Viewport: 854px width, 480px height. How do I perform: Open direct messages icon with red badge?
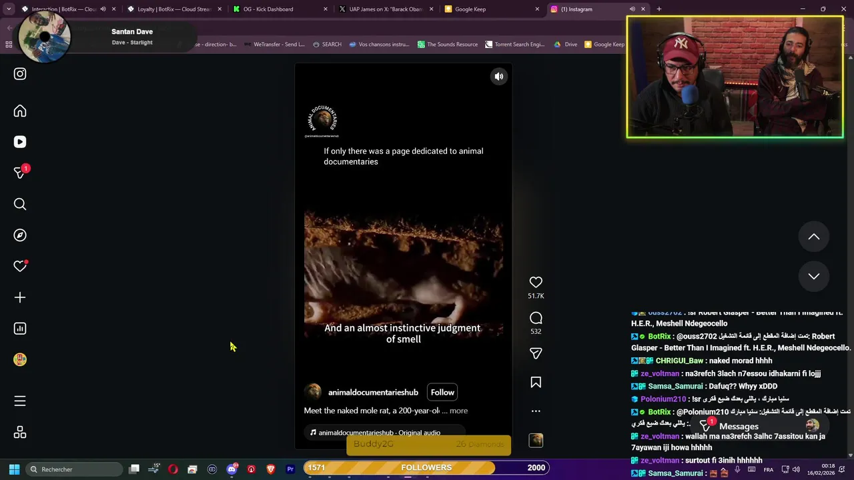tap(20, 173)
